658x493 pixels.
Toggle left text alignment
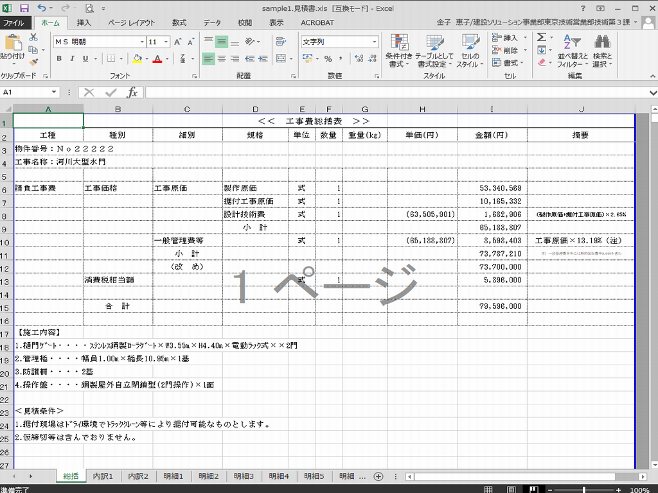click(x=208, y=58)
